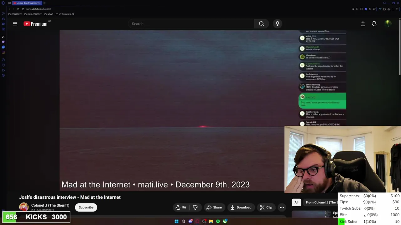Switch to the Josh's disastrous interview tab
Screen dimensions: 401x225
[x=27, y=3]
